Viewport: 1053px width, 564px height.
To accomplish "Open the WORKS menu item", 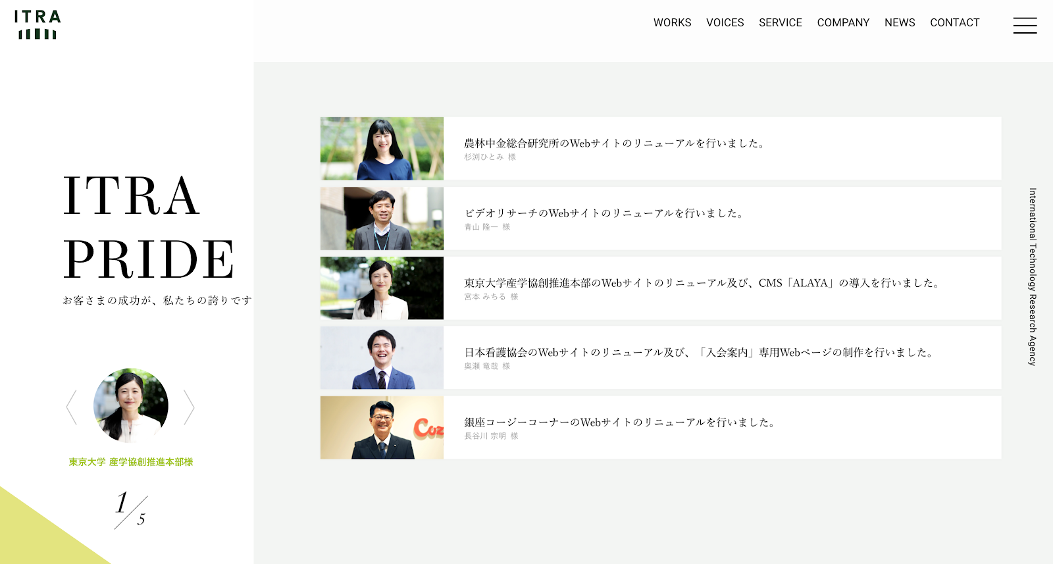I will click(672, 22).
